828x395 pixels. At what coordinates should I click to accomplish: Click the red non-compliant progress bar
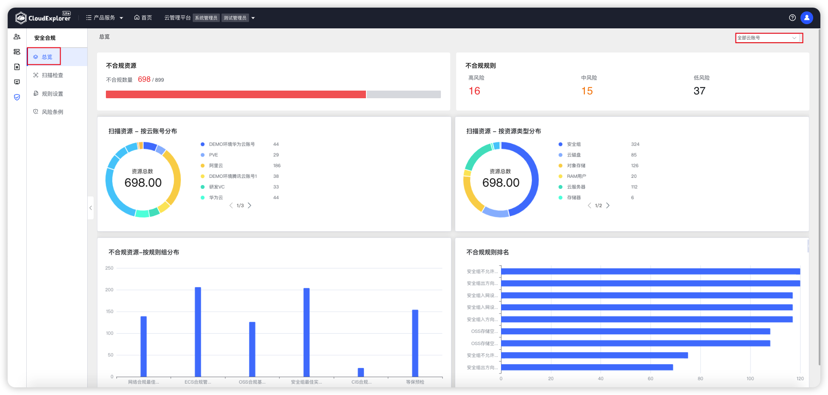click(x=236, y=94)
